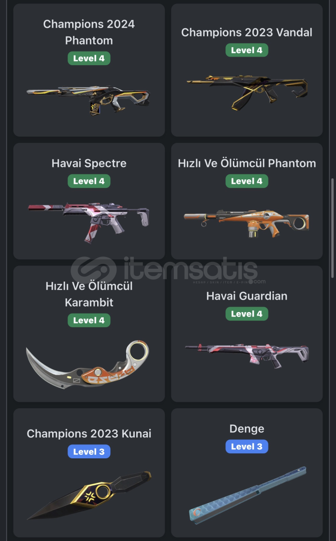Viewport: 336px width, 541px height.
Task: Click the orange Hızlı Ve Ölümcül Phantom image
Action: [x=246, y=223]
